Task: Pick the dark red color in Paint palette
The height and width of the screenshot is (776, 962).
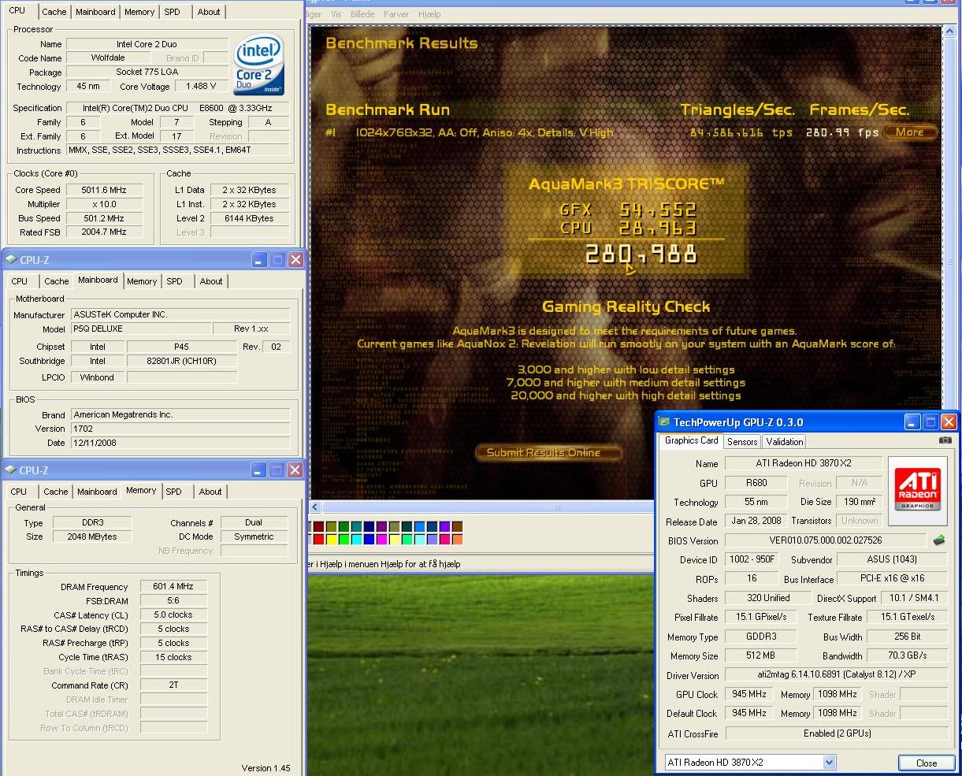Action: click(318, 526)
